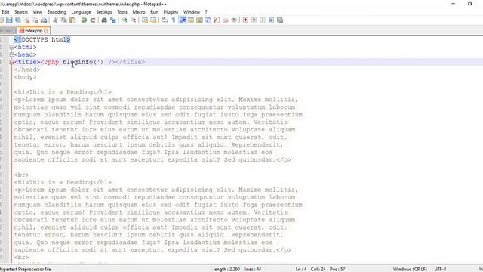The width and height of the screenshot is (483, 272).
Task: Zoom in on the editor text
Action: (x=125, y=20)
